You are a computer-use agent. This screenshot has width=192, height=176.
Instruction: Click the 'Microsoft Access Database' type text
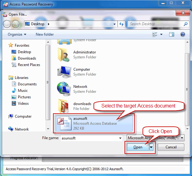(x=95, y=123)
